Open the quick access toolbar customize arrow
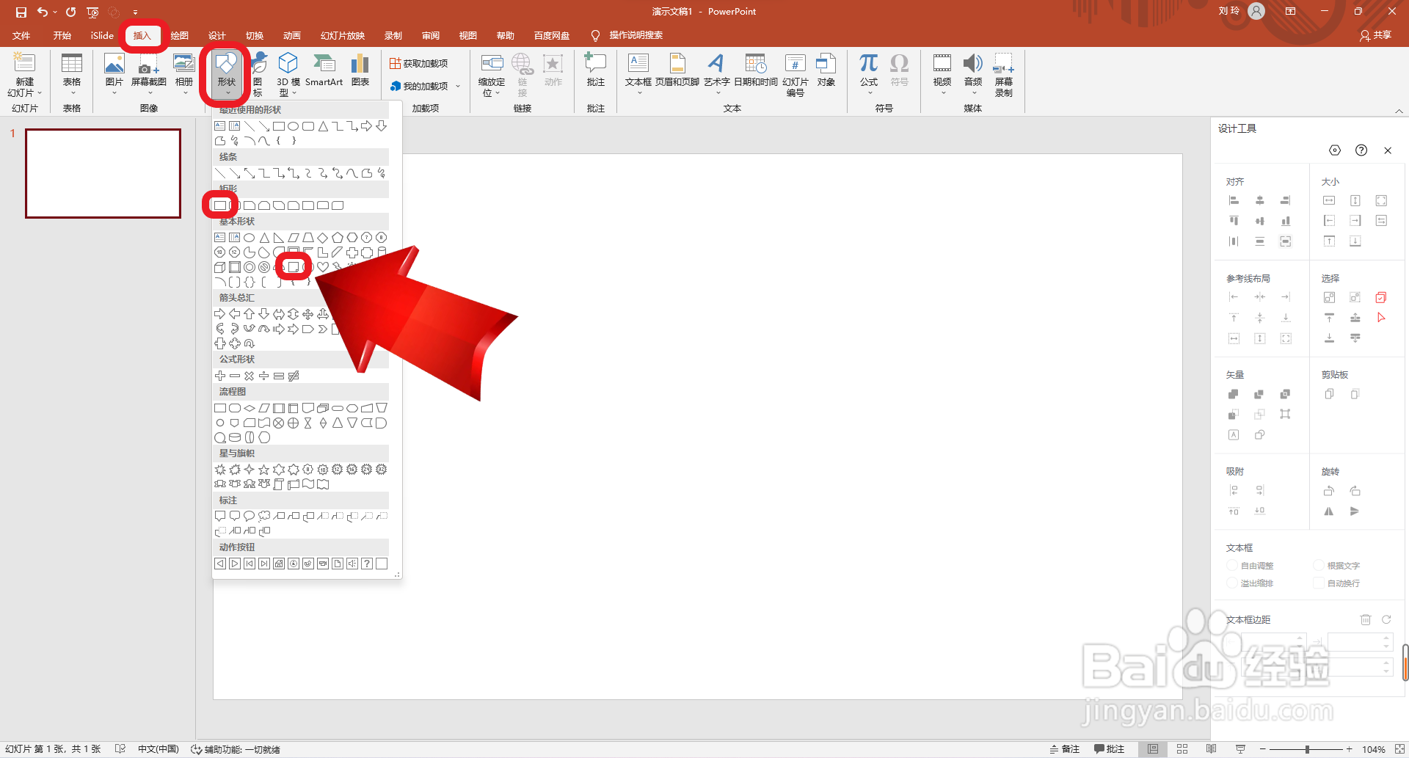1409x758 pixels. tap(135, 12)
